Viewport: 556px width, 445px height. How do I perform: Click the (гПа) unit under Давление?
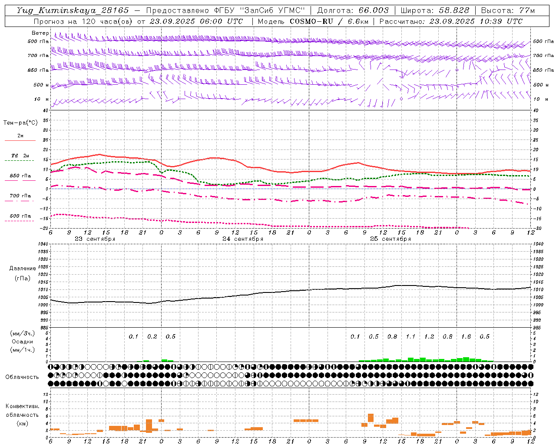pyautogui.click(x=22, y=278)
